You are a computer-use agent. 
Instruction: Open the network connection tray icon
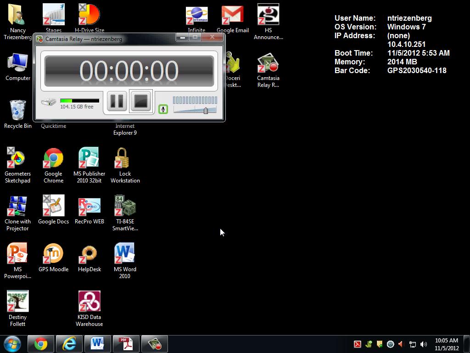pos(413,344)
